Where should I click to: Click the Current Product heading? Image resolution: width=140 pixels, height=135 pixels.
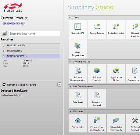[x=14, y=18]
